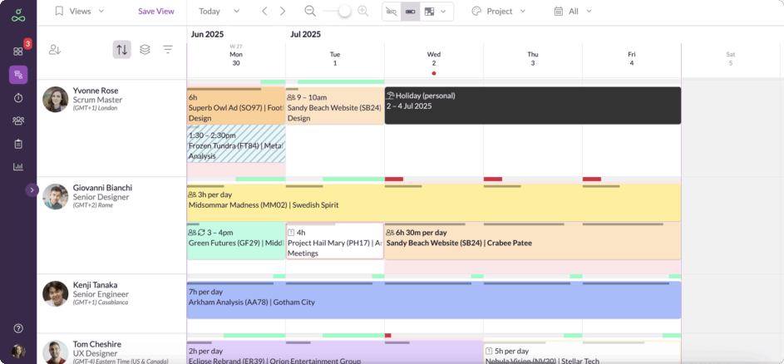Expand sidebar with purple arrow button

tap(32, 190)
